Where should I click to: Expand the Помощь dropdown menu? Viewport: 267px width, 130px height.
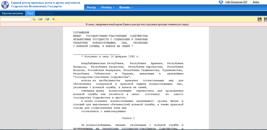click(126, 7)
